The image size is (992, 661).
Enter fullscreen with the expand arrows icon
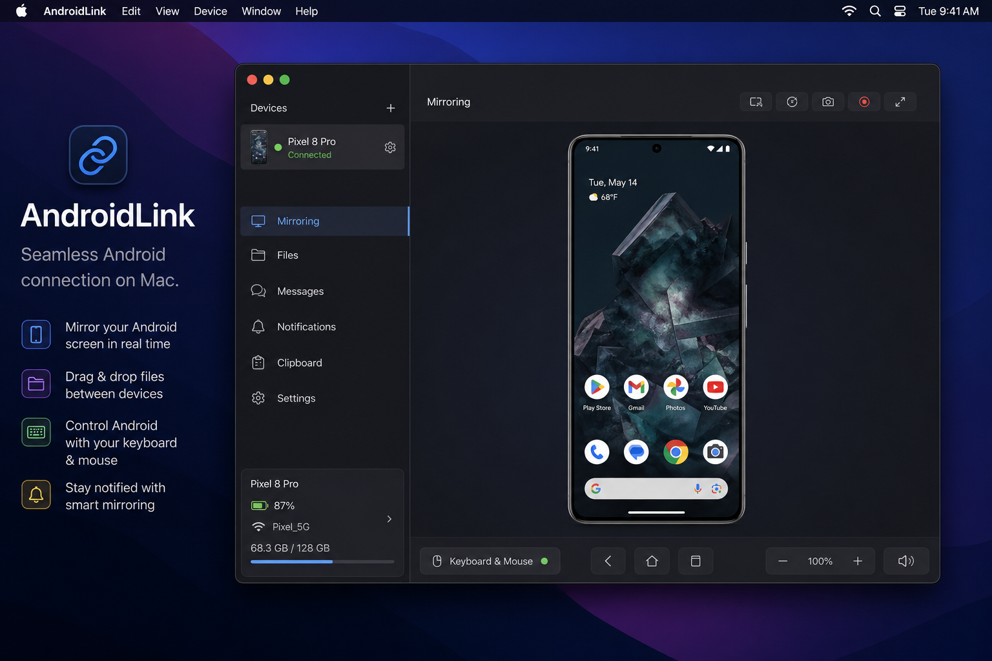coord(900,102)
